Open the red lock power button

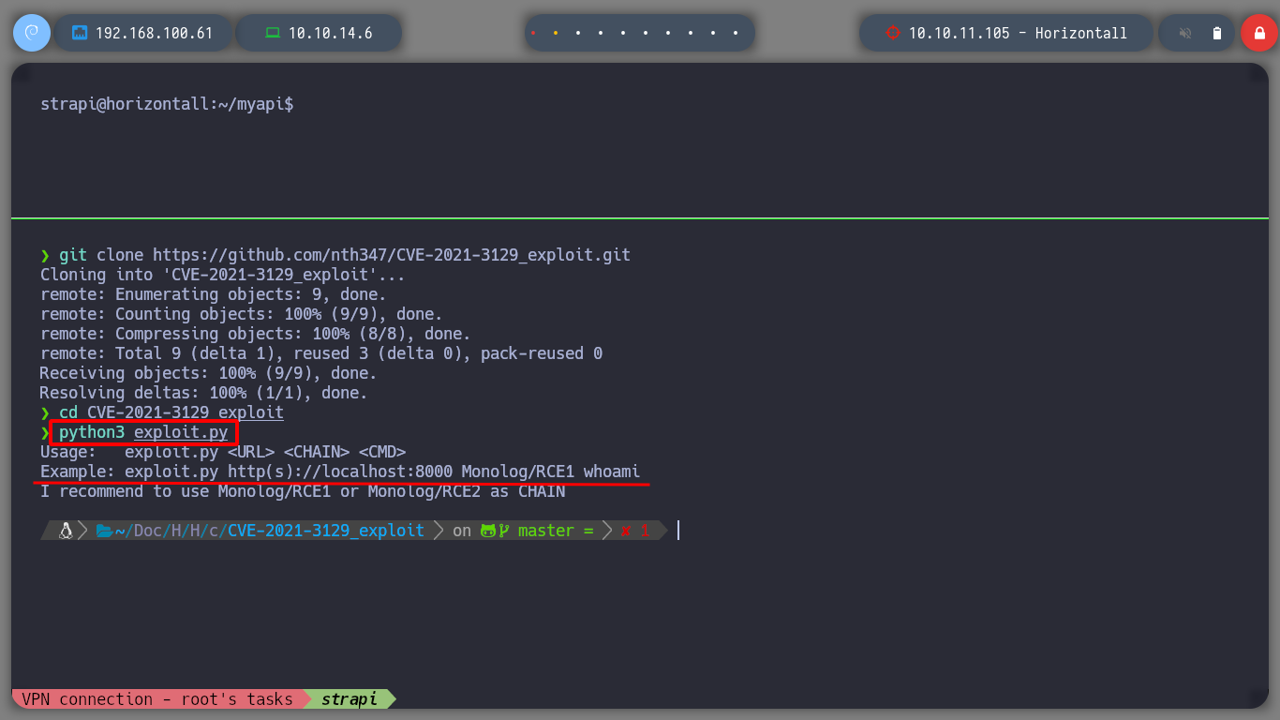coord(1258,33)
